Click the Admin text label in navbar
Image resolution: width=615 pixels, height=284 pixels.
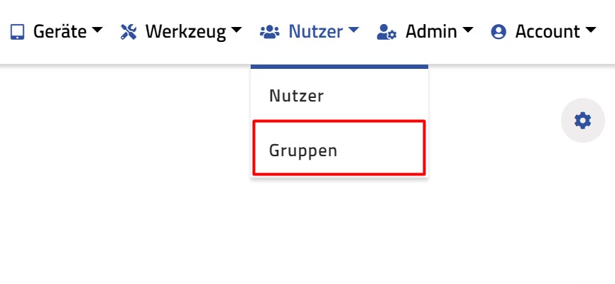click(x=432, y=31)
